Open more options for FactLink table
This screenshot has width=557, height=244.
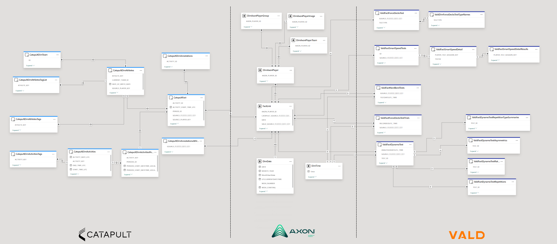290,106
